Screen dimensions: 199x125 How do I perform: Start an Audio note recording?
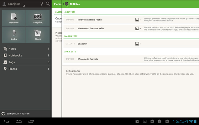point(14,35)
